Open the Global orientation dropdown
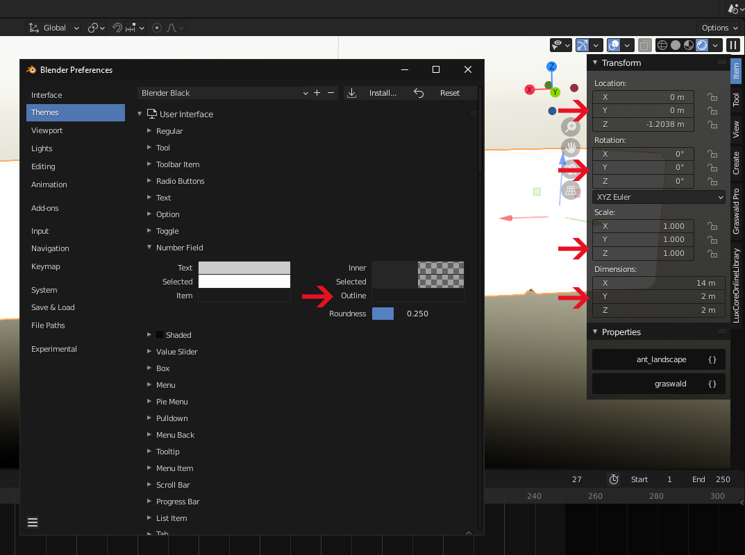The height and width of the screenshot is (555, 745). coord(53,28)
